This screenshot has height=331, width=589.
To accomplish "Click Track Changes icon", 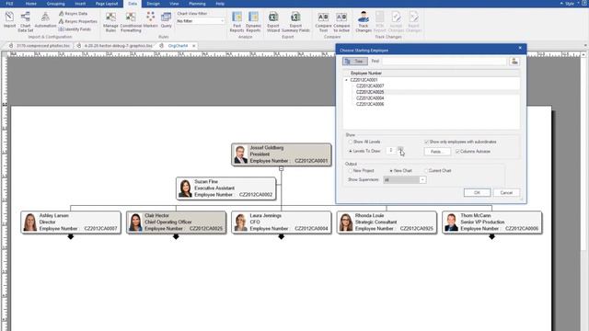I will click(364, 21).
